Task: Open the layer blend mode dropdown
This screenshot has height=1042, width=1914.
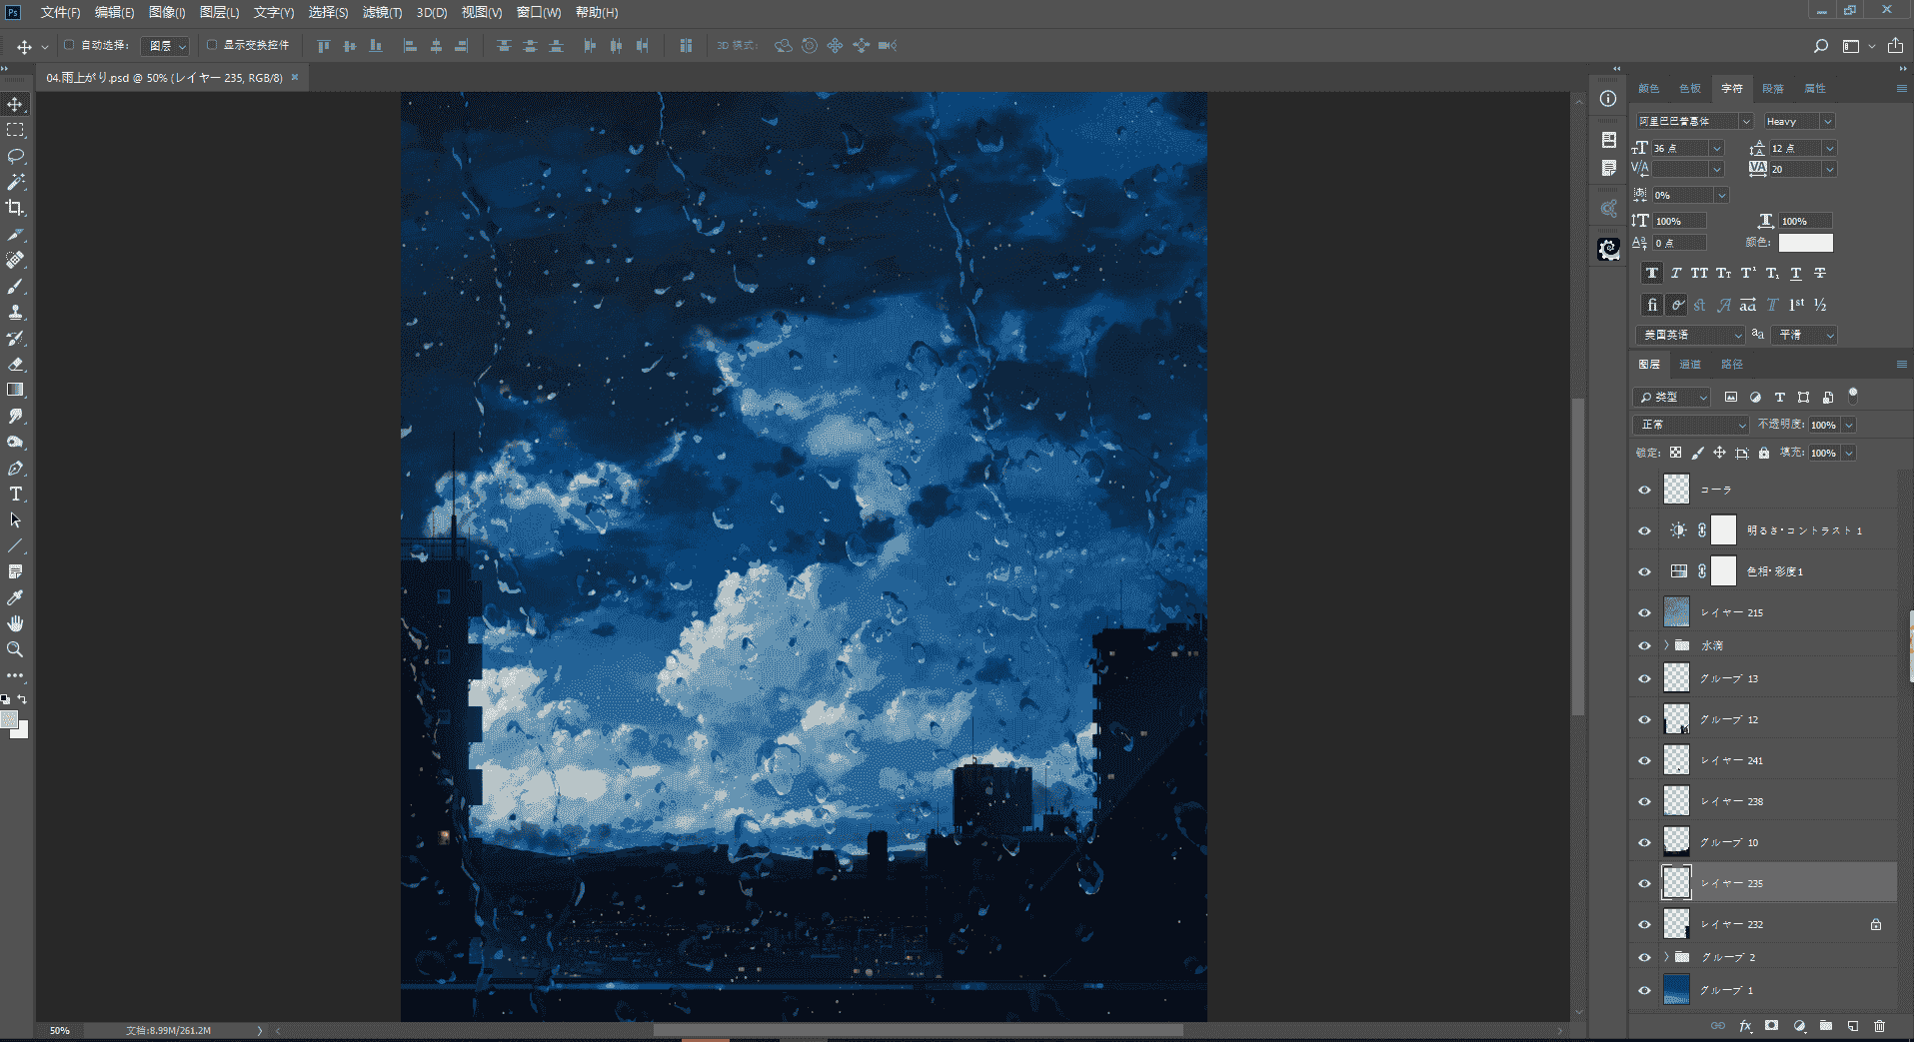Action: click(1691, 425)
